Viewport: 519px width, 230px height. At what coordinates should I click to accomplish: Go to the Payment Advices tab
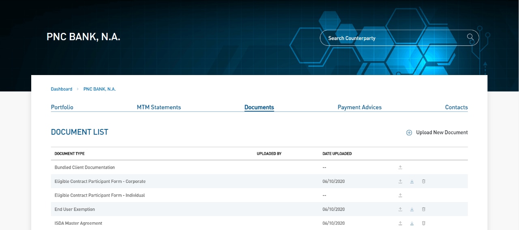[360, 107]
